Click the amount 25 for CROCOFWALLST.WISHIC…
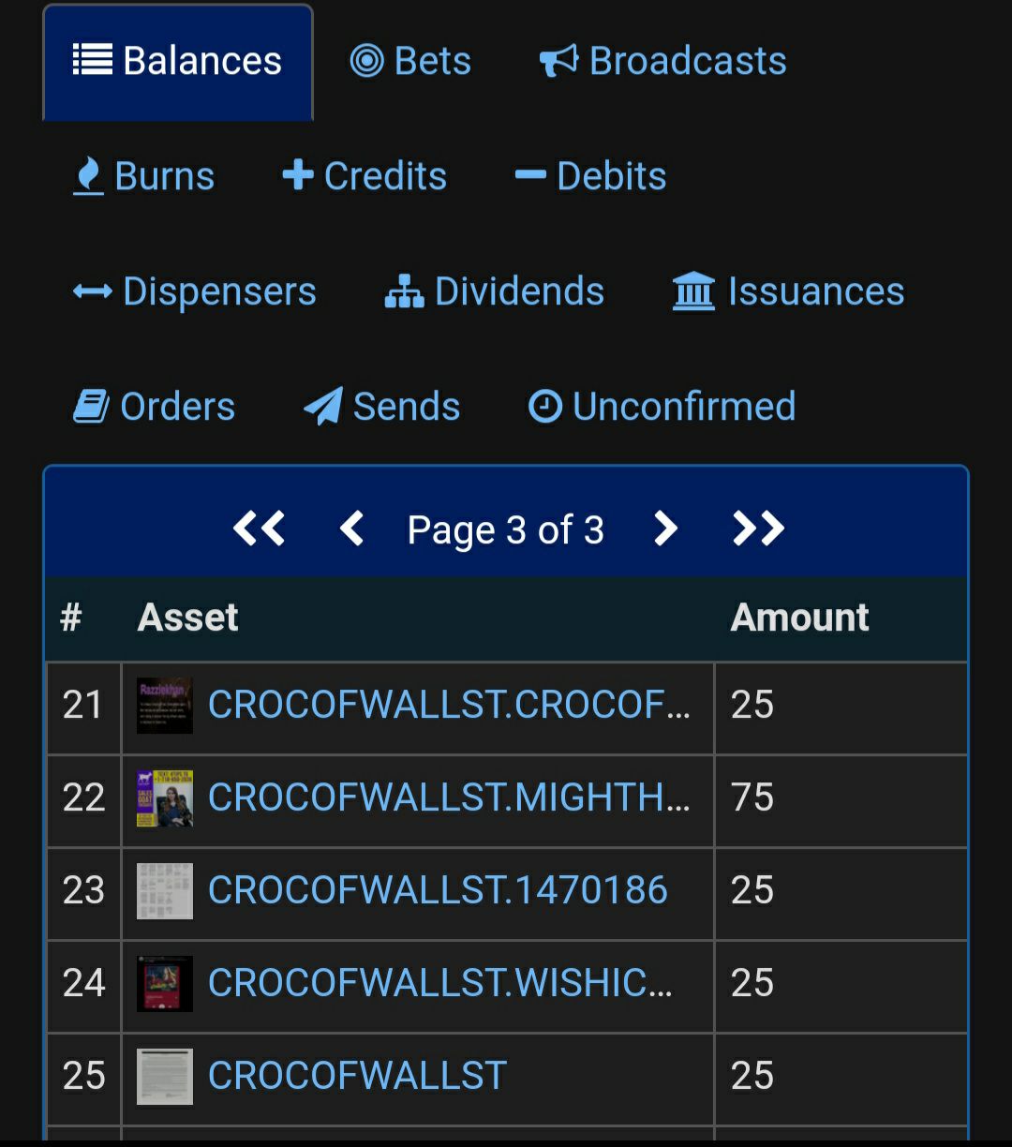This screenshot has width=1012, height=1147. (752, 983)
